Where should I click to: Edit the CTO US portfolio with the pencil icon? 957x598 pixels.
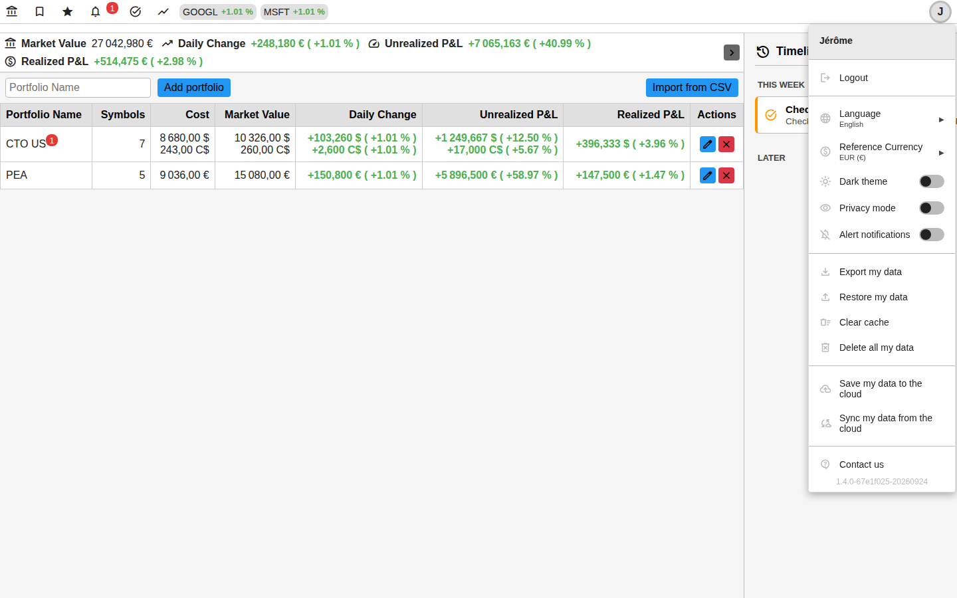(708, 144)
